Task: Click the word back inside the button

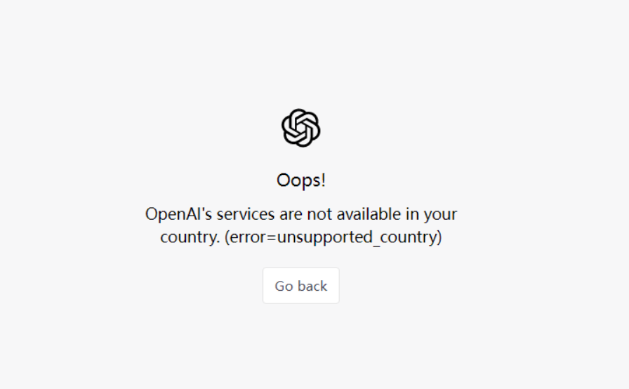Action: coord(312,286)
